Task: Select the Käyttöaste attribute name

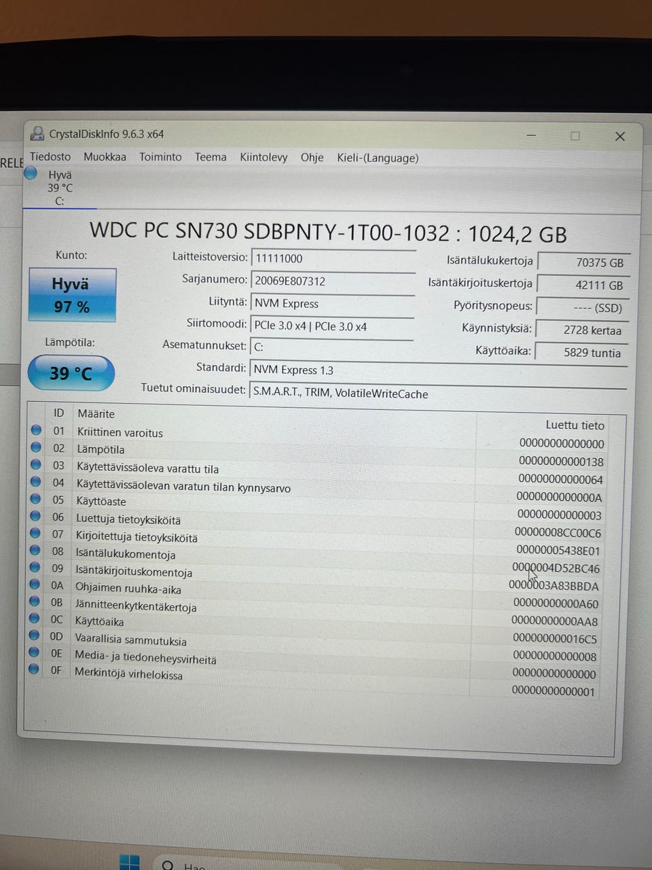Action: (101, 501)
